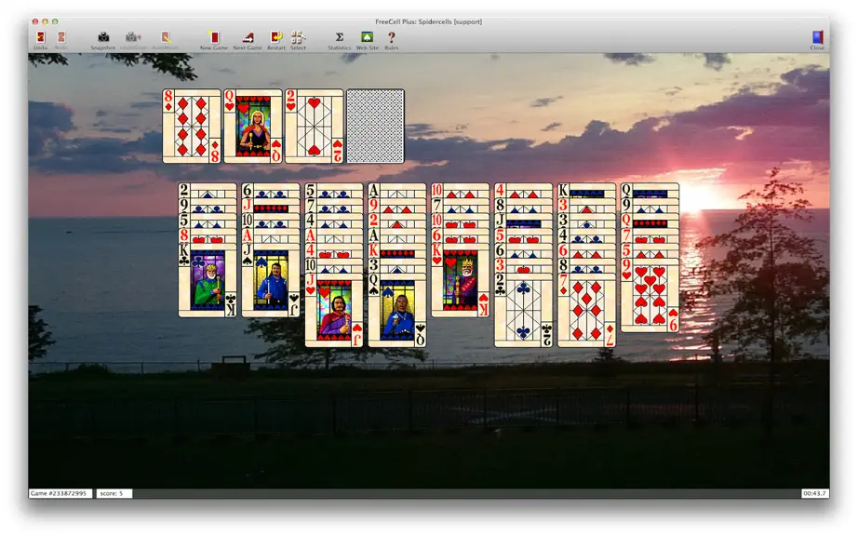
Task: Click the 6 of hearts in fifth column
Action: [x=461, y=236]
